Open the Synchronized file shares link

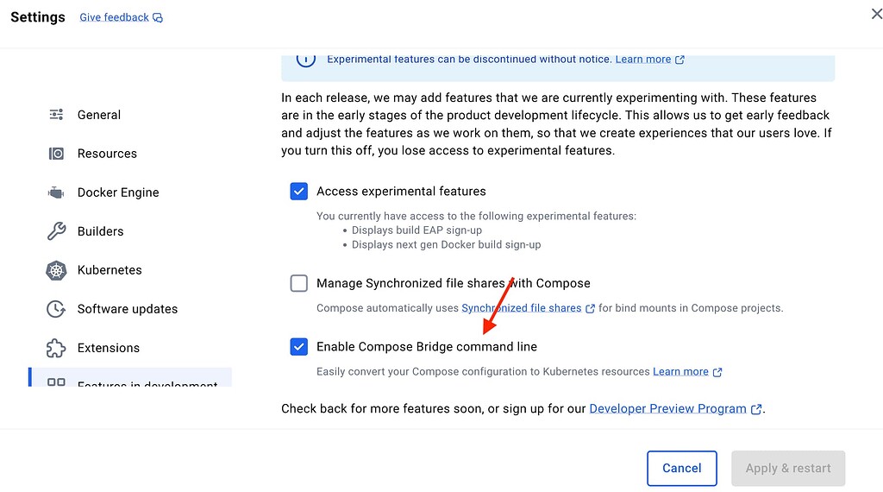[x=522, y=308]
